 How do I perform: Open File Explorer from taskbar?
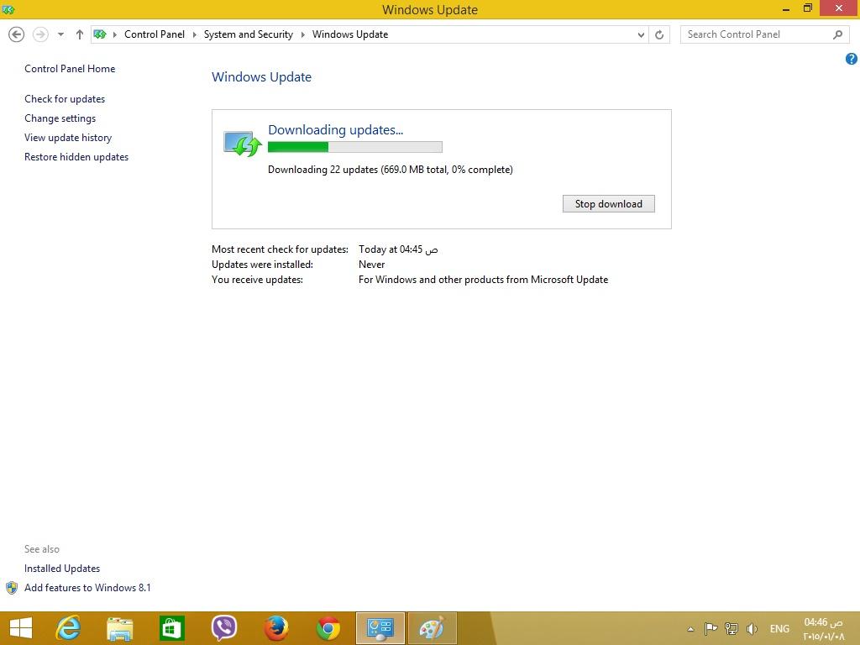pyautogui.click(x=119, y=628)
